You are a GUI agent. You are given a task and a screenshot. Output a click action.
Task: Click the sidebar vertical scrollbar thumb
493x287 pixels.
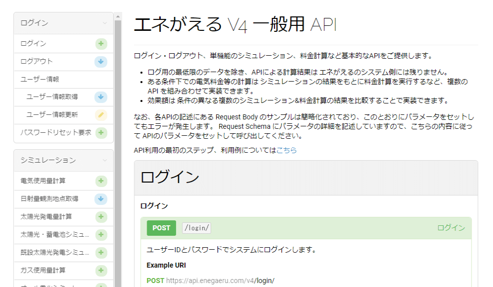[118, 154]
